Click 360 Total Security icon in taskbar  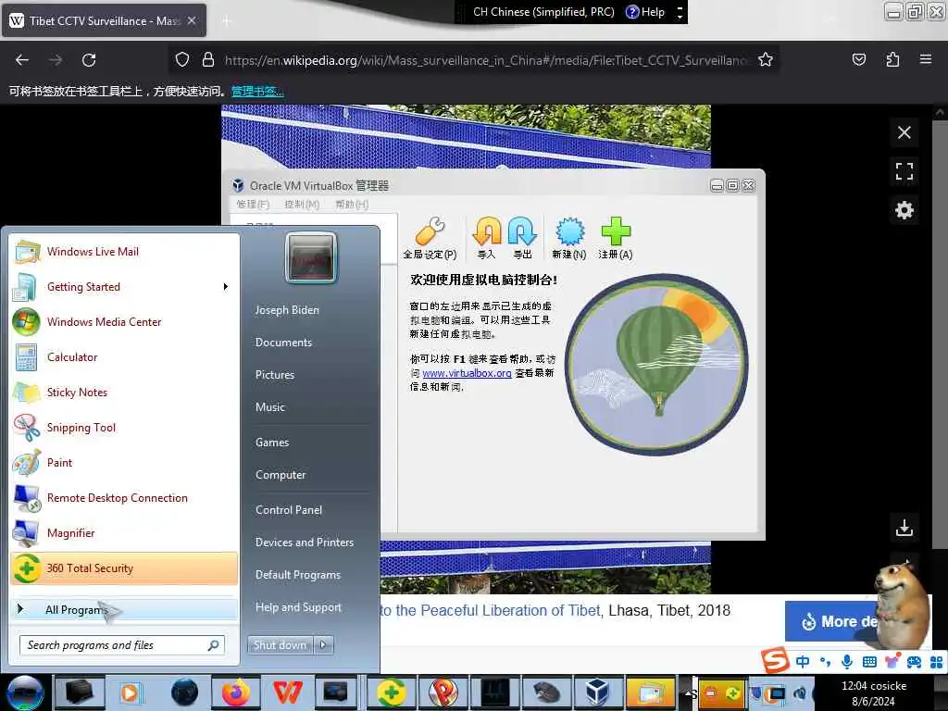click(x=392, y=692)
